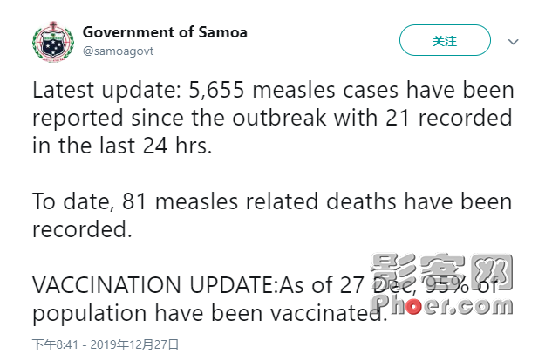Click the Government of Samoa display name

165,32
